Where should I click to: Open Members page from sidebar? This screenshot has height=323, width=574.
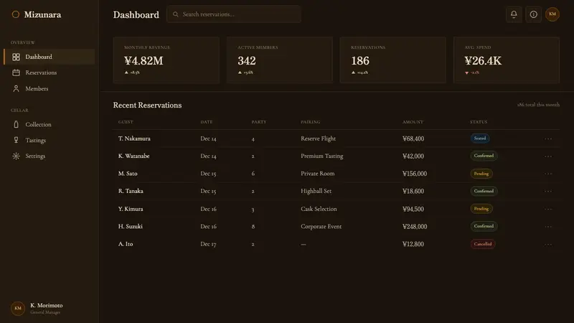point(49,88)
